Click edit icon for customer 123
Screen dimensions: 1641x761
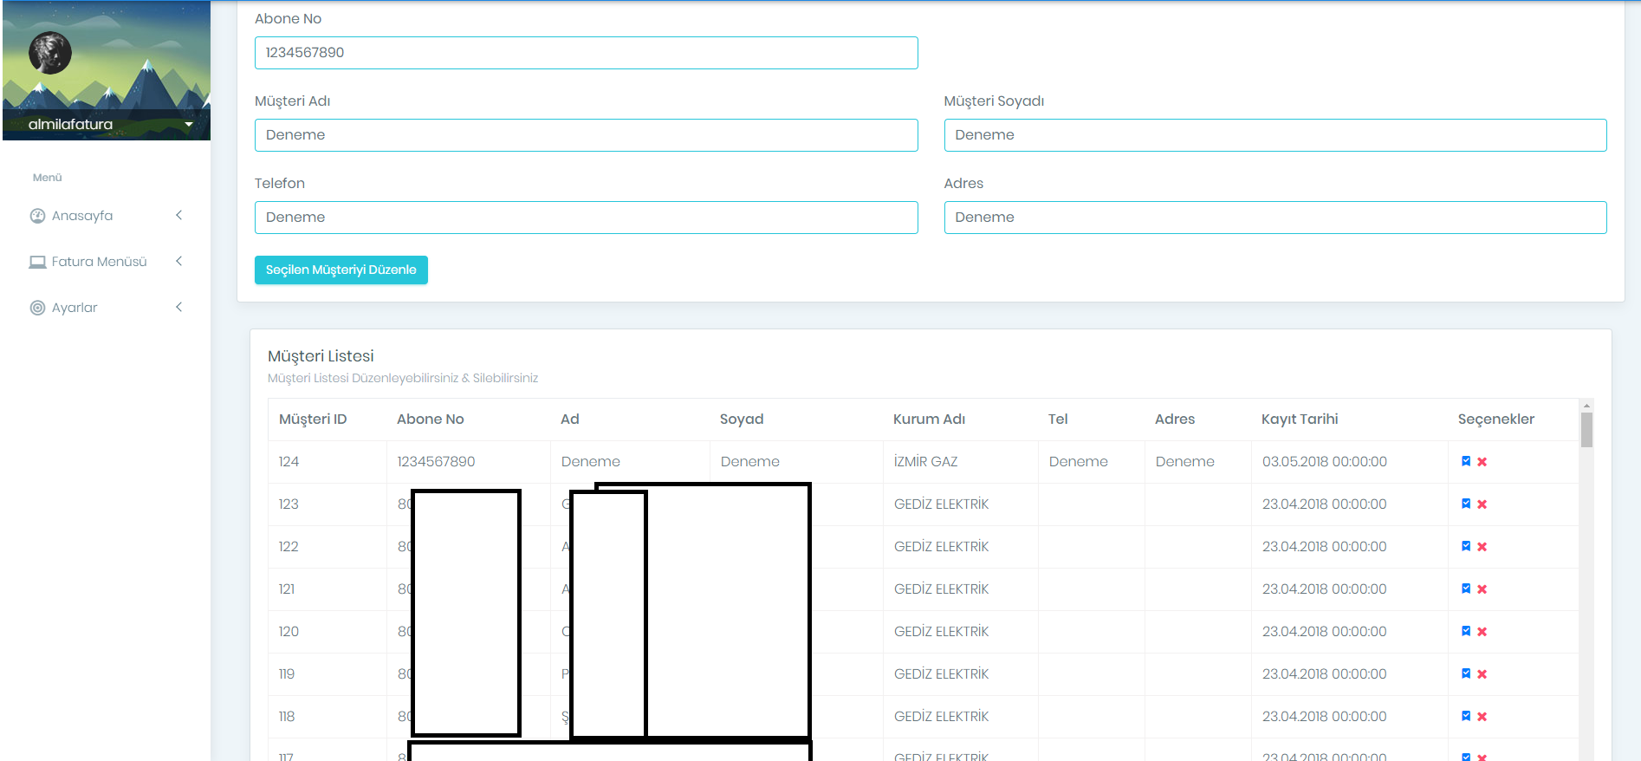pos(1466,504)
